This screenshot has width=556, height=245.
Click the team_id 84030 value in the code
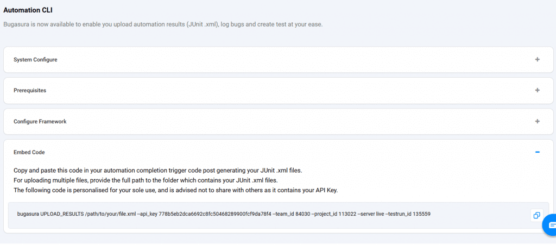pos(297,214)
